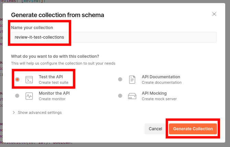Click the API Documentation page icon
This screenshot has height=147, width=230.
[x=132, y=80]
